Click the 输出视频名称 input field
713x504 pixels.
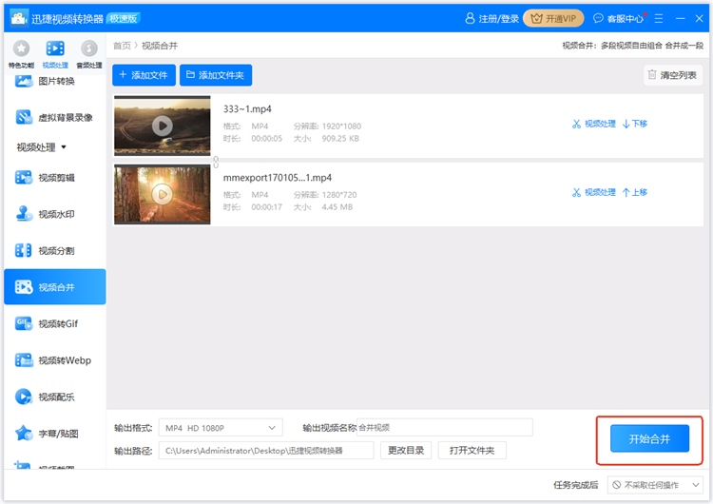coord(445,428)
